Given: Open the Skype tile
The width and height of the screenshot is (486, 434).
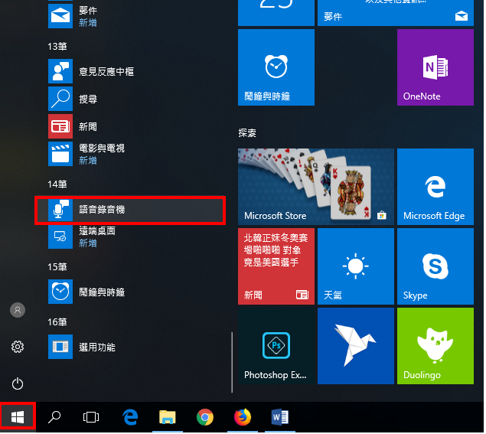Looking at the screenshot, I should click(x=435, y=266).
